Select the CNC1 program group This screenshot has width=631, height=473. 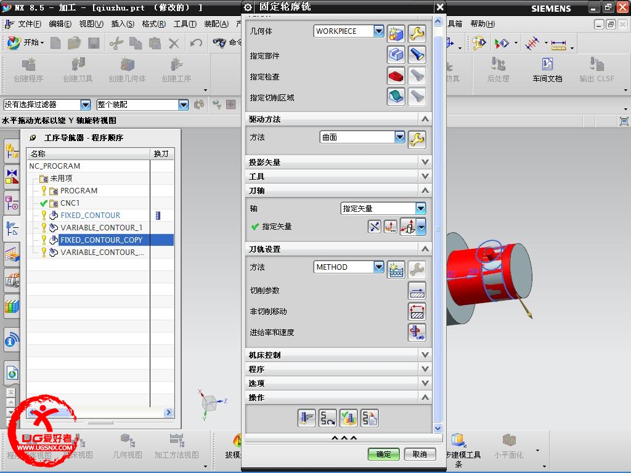point(70,203)
